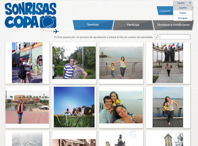Select English in the language list
The height and width of the screenshot is (146, 198).
coord(183,13)
